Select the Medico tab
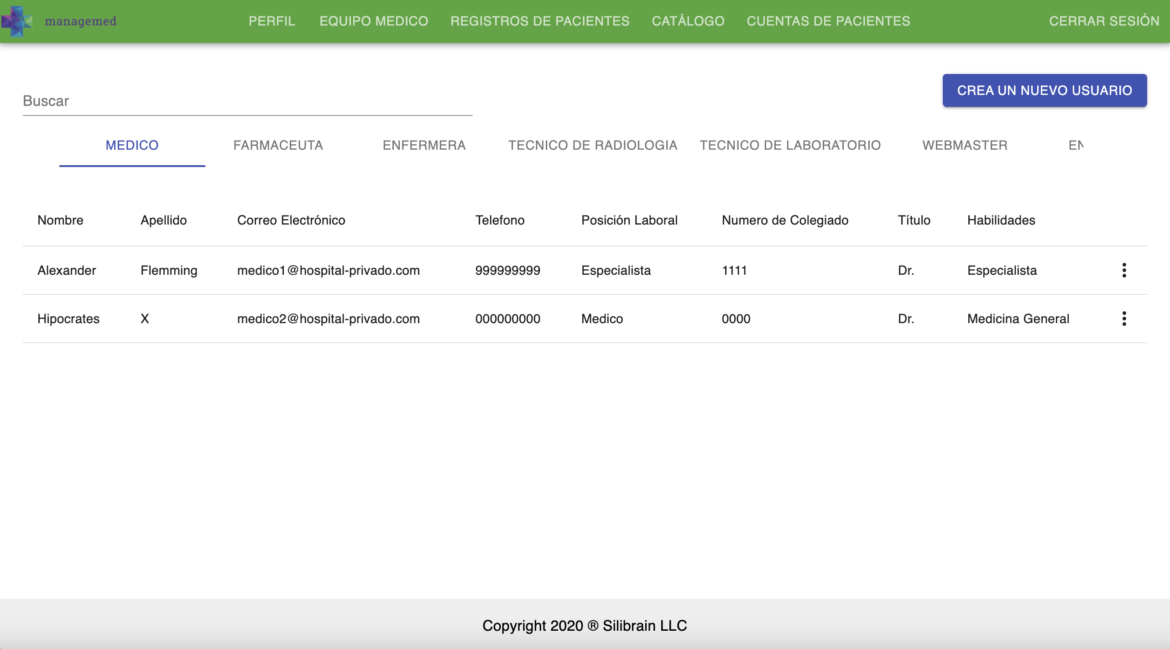Image resolution: width=1170 pixels, height=649 pixels. 132,145
